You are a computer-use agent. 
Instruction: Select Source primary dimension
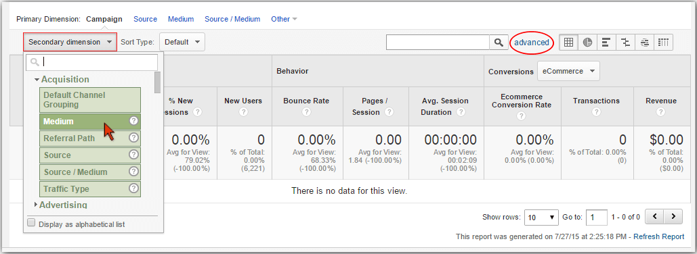[x=146, y=19]
